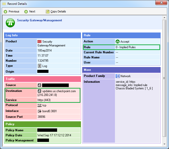
Task: Click the Security Gateway/Management heading link
Action: point(39,20)
